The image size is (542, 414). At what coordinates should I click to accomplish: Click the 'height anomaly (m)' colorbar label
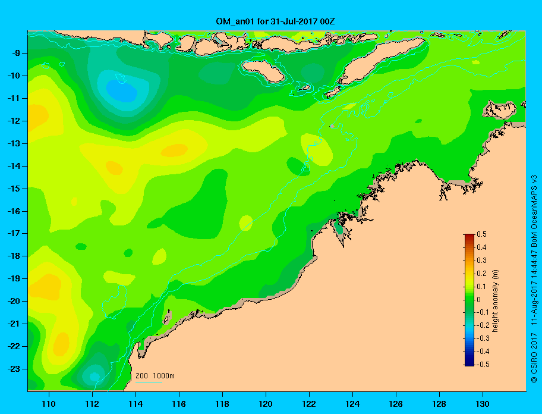pyautogui.click(x=495, y=300)
